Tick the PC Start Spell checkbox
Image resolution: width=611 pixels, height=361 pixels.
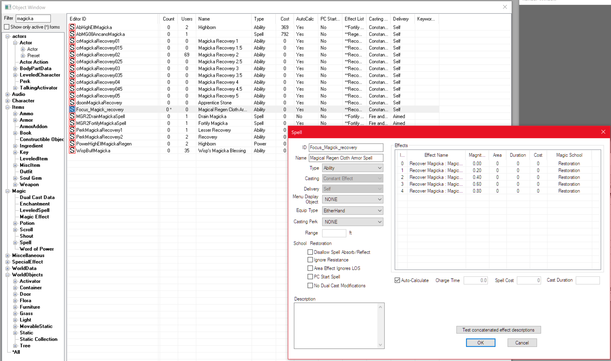[310, 277]
